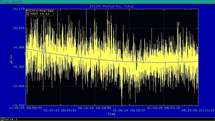Click the square marker at the plot's left edge

26,53
